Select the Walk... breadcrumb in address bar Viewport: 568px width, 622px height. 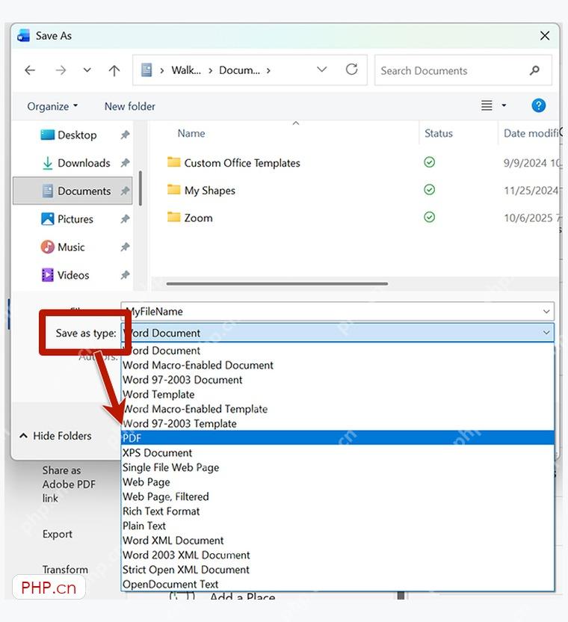pyautogui.click(x=186, y=70)
